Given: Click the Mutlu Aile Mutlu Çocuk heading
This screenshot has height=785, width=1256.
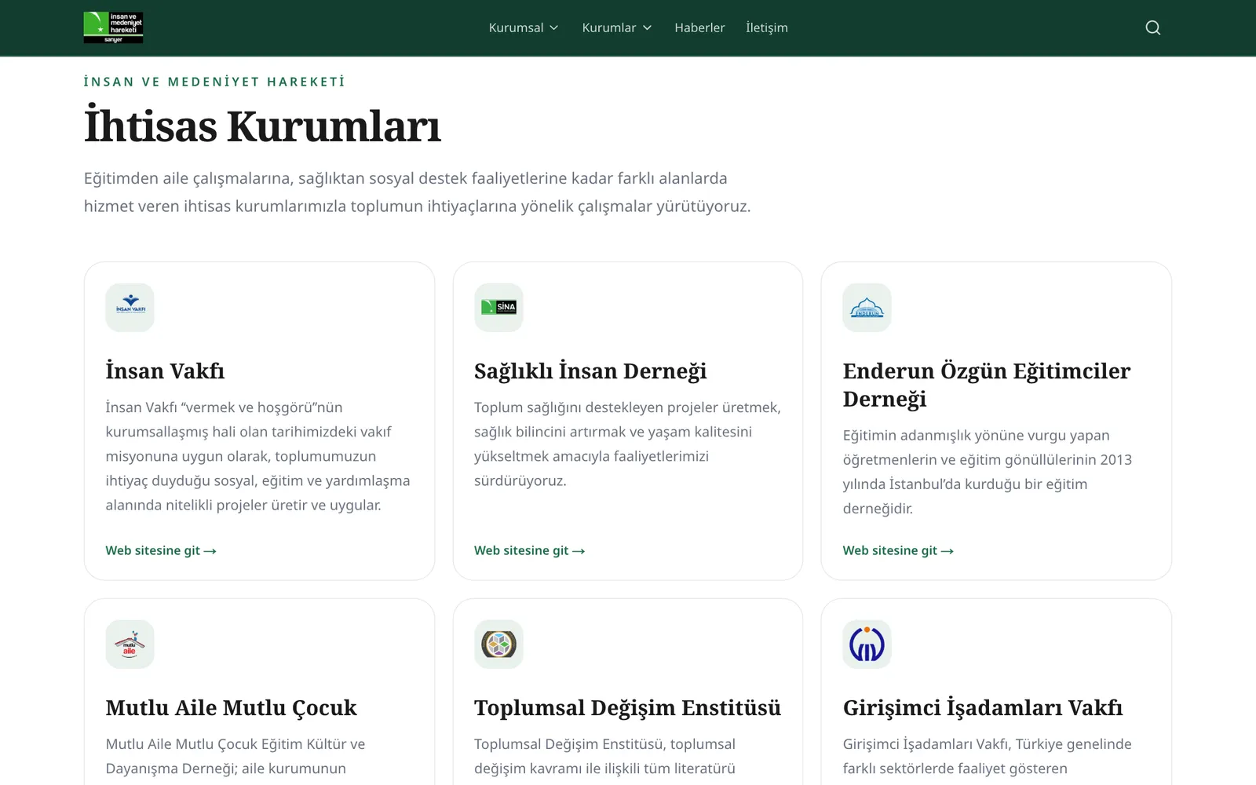Looking at the screenshot, I should point(232,707).
